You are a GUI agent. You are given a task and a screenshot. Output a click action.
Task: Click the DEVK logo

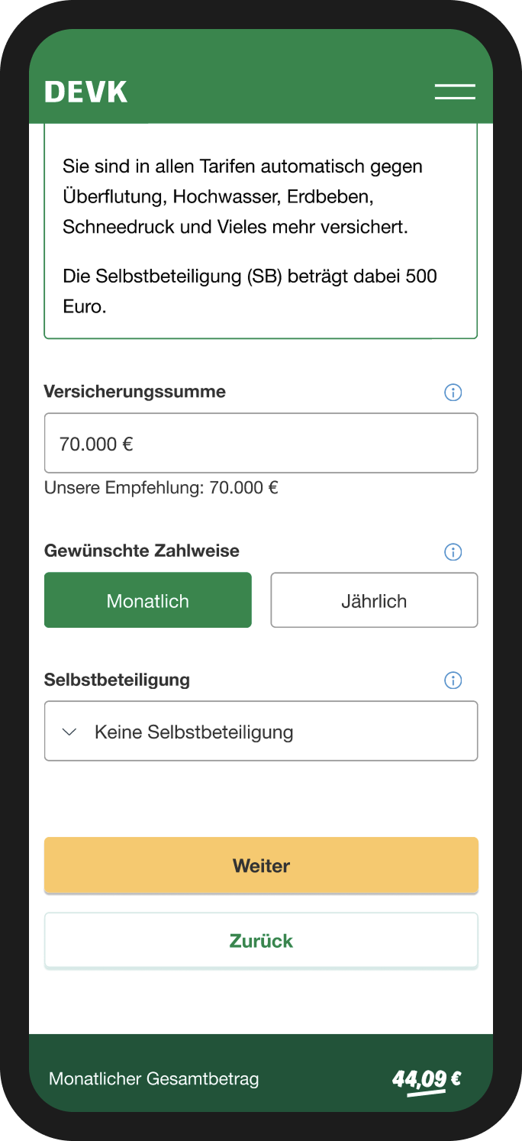85,92
